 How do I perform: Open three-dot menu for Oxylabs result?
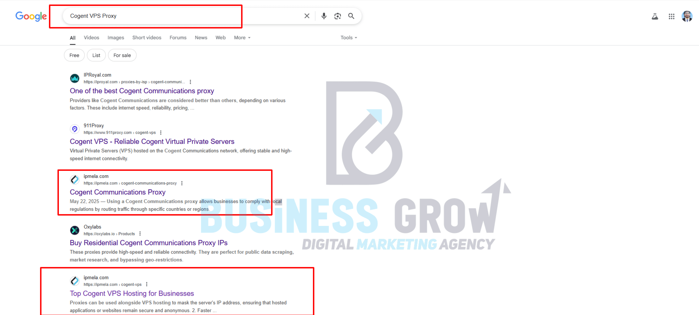140,234
